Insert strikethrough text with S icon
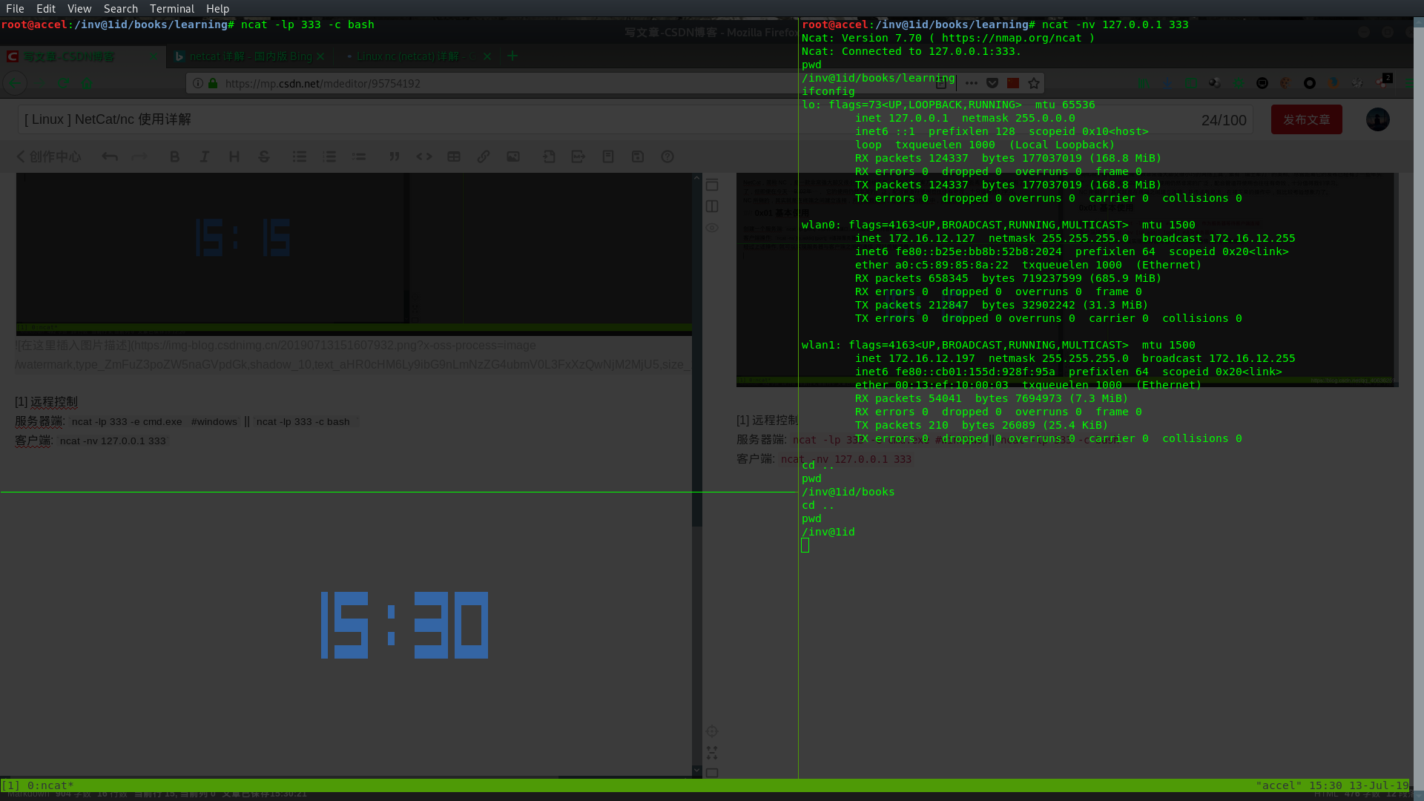This screenshot has width=1424, height=801. (264, 156)
